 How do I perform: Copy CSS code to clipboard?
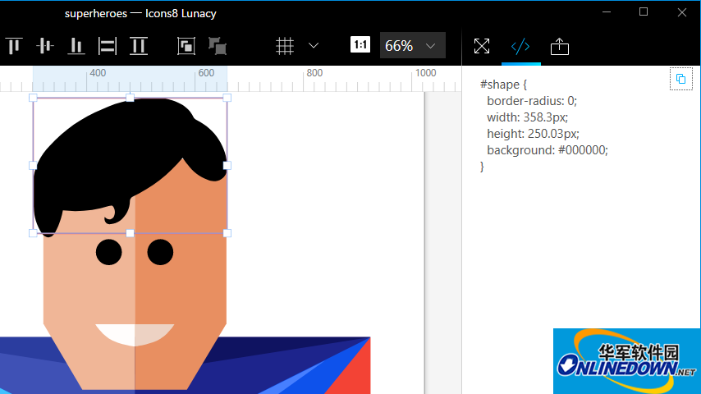coord(680,79)
